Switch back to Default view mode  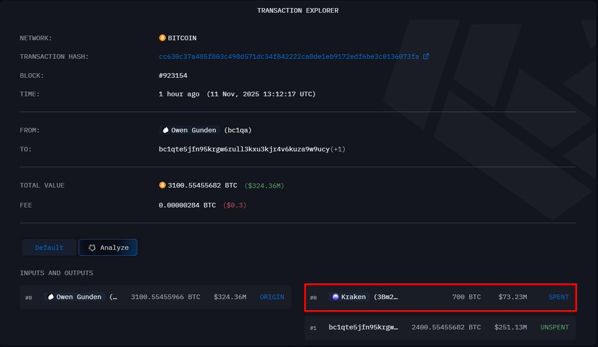49,247
